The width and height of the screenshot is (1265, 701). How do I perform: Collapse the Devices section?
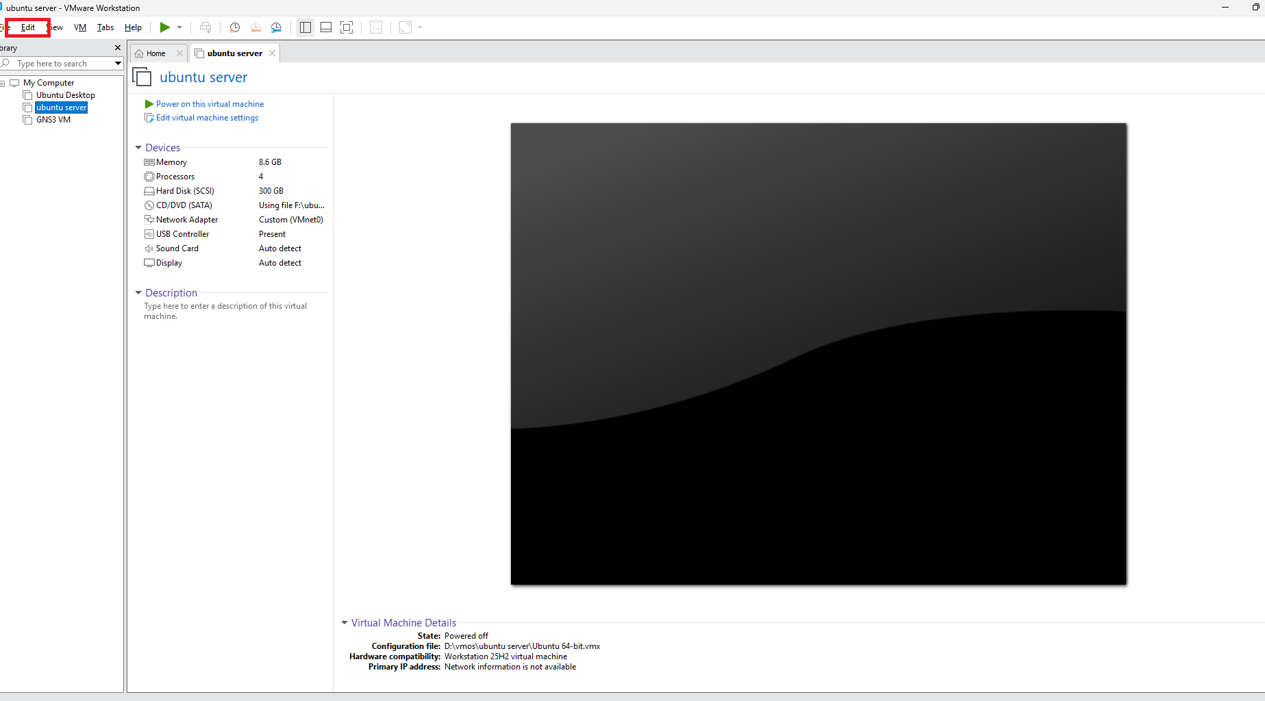tap(138, 148)
